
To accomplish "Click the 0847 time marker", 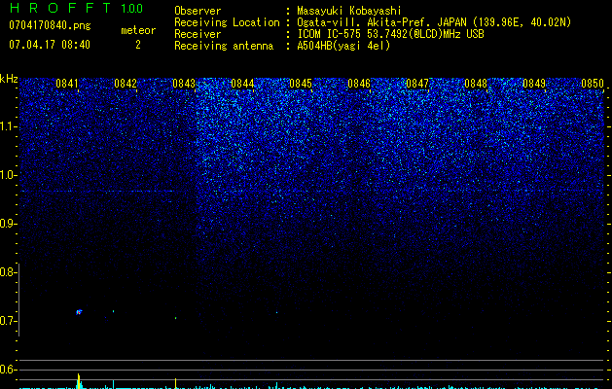I will coord(417,84).
